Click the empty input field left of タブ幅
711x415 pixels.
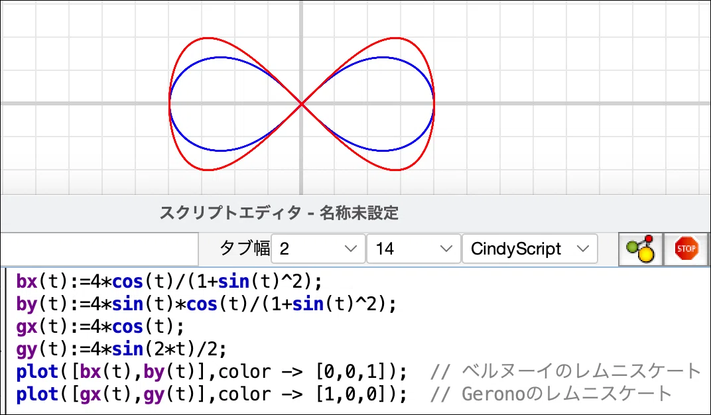tap(99, 249)
